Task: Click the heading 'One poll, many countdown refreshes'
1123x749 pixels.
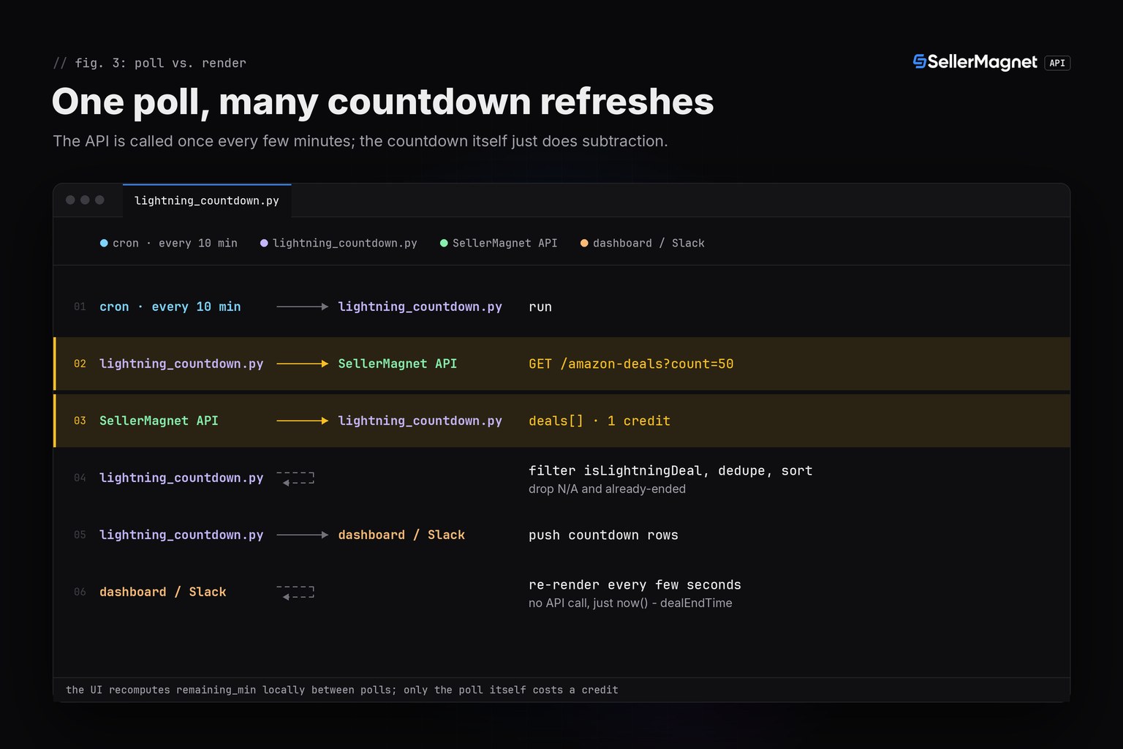Action: [382, 102]
